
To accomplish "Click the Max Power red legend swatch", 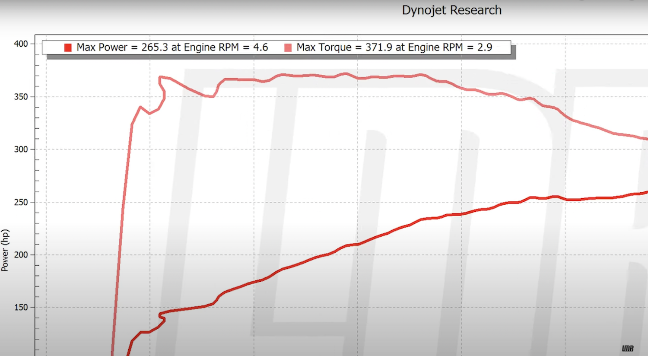I will (68, 48).
